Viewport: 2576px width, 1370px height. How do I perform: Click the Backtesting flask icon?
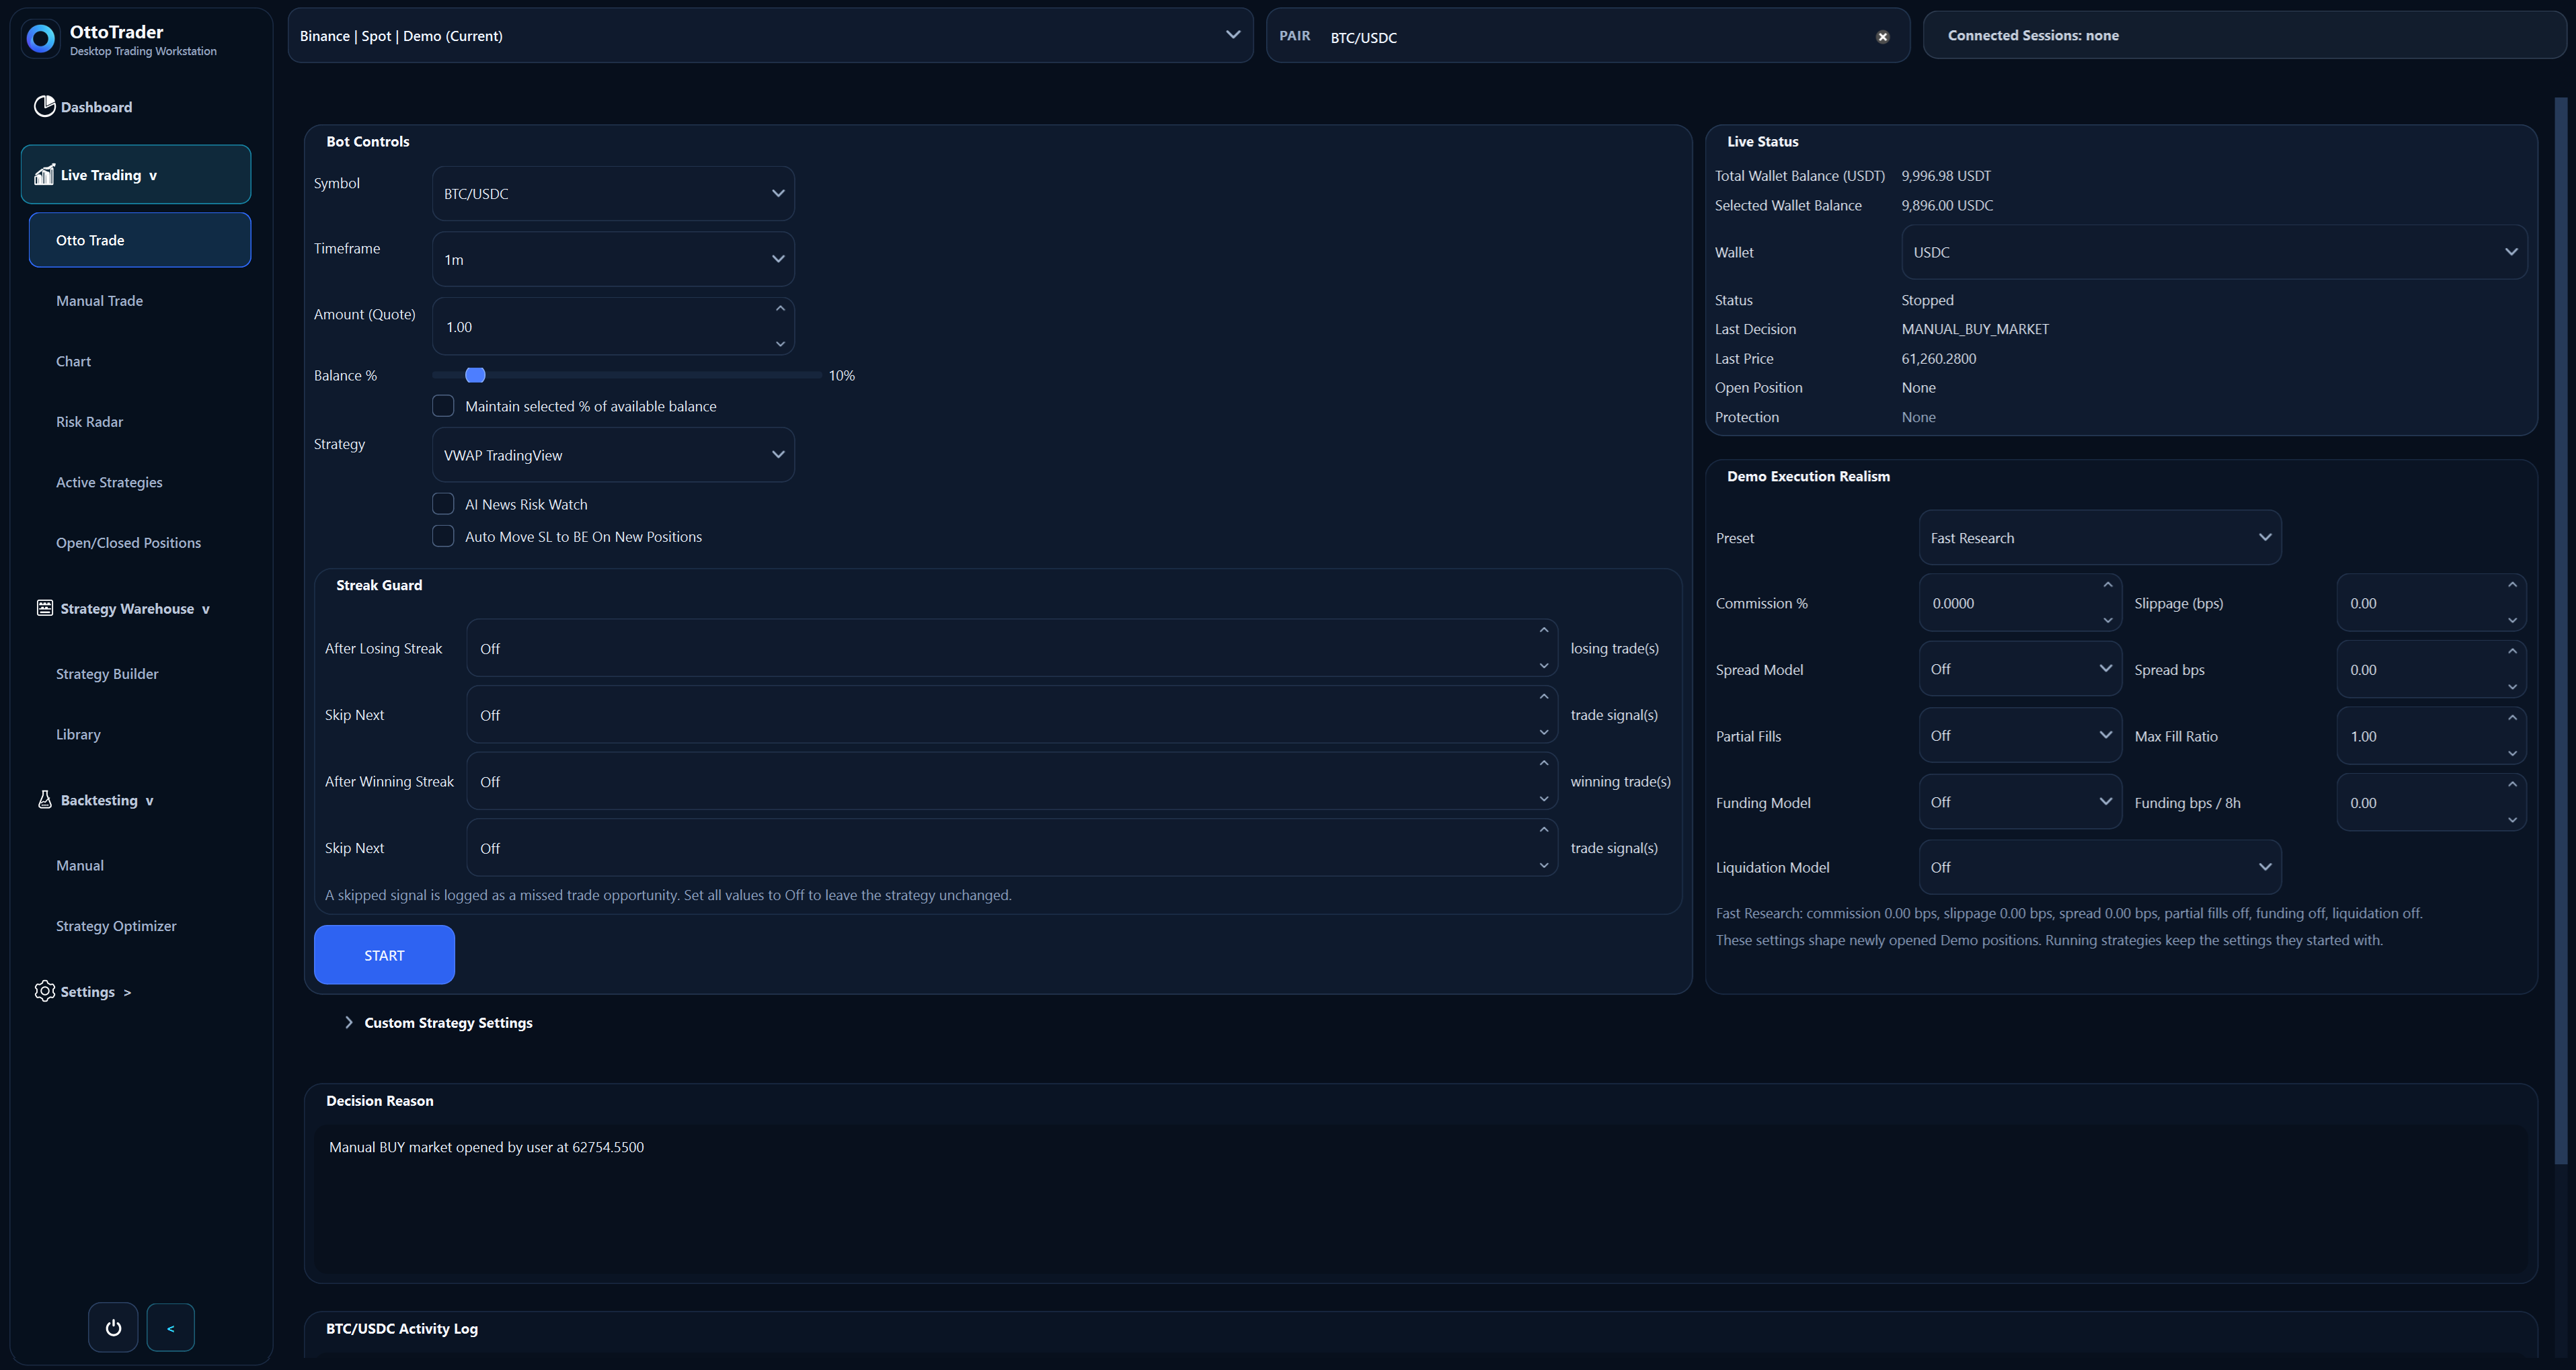[x=44, y=799]
